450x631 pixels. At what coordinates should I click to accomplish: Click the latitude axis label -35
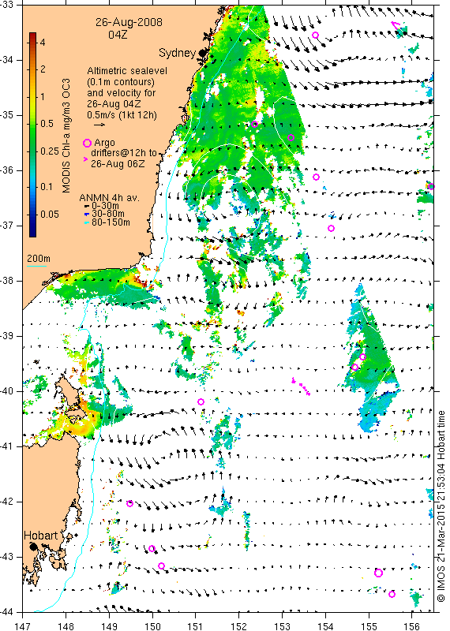(6, 115)
